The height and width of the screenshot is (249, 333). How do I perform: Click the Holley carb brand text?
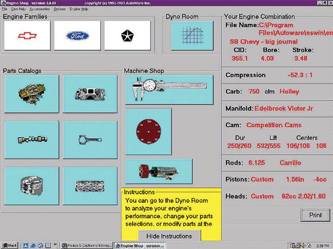click(289, 92)
